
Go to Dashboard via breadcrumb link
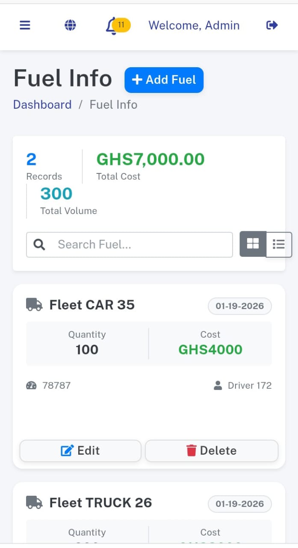click(42, 104)
